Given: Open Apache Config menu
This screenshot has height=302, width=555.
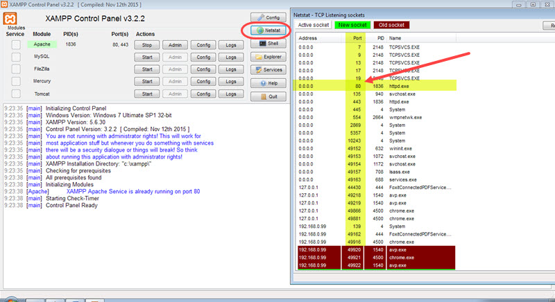Looking at the screenshot, I should click(x=203, y=45).
